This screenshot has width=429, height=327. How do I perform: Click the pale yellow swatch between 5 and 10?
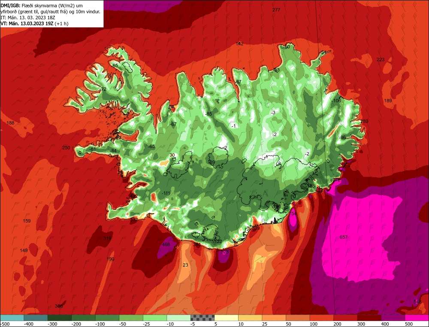point(226,318)
